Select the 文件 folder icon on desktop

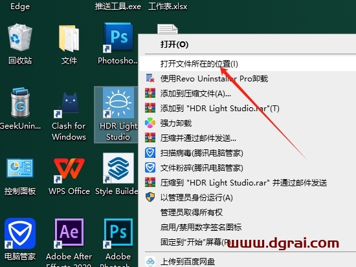tap(69, 38)
